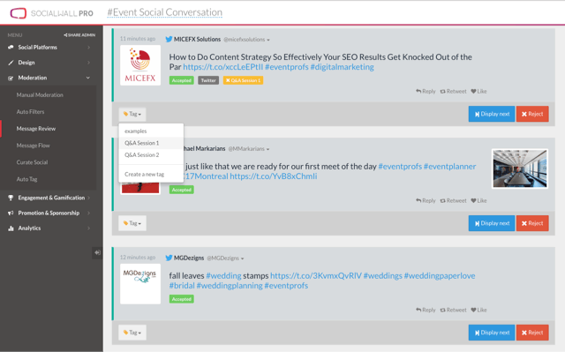Retweet the MGDezigns fall leaves post
Screen dimensions: 565x352
(x=453, y=310)
